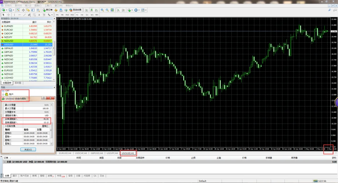Select the GBPAUD row in market watch
Viewport: 338px width, 183px height.
(x=9, y=48)
